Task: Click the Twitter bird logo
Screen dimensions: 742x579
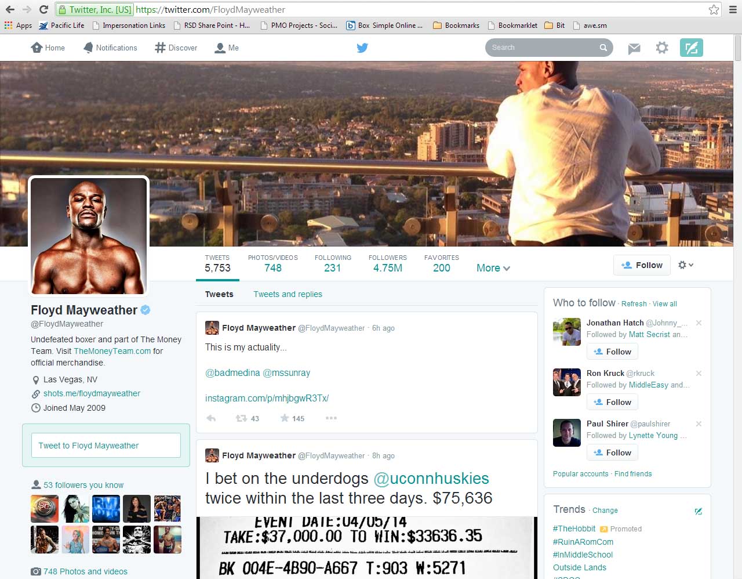Action: [x=362, y=48]
